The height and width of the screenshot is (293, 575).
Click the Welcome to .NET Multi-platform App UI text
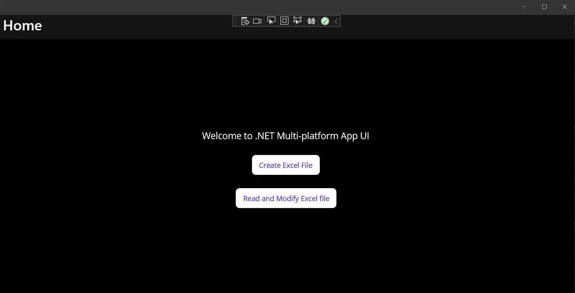tap(286, 136)
